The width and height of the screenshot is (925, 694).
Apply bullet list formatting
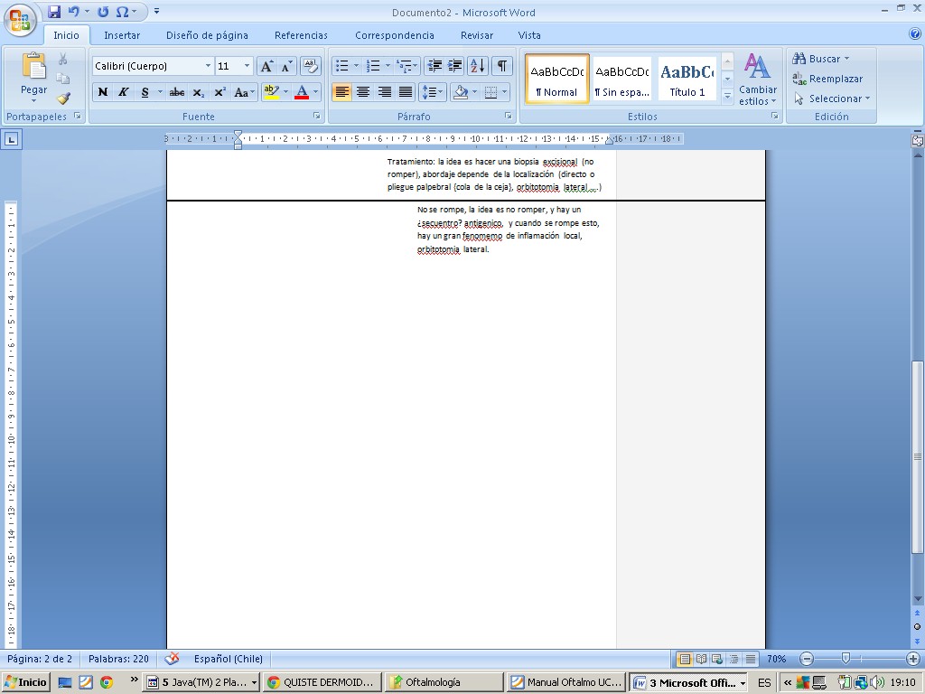341,66
